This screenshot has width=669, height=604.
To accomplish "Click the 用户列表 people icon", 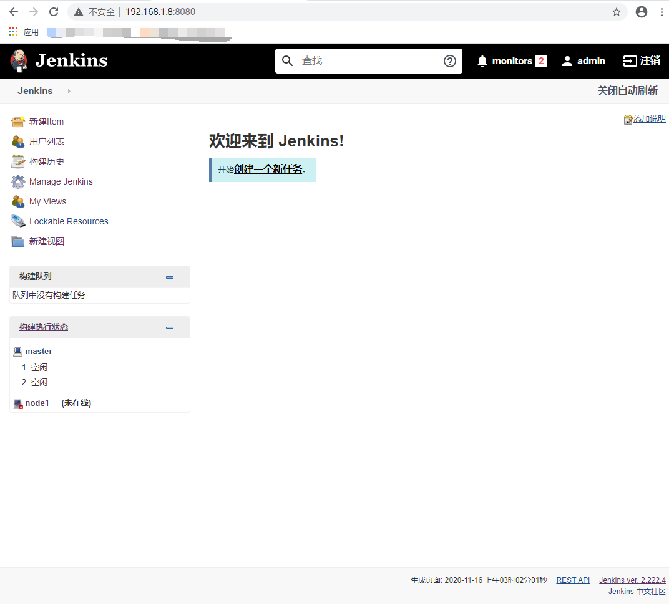I will point(18,141).
